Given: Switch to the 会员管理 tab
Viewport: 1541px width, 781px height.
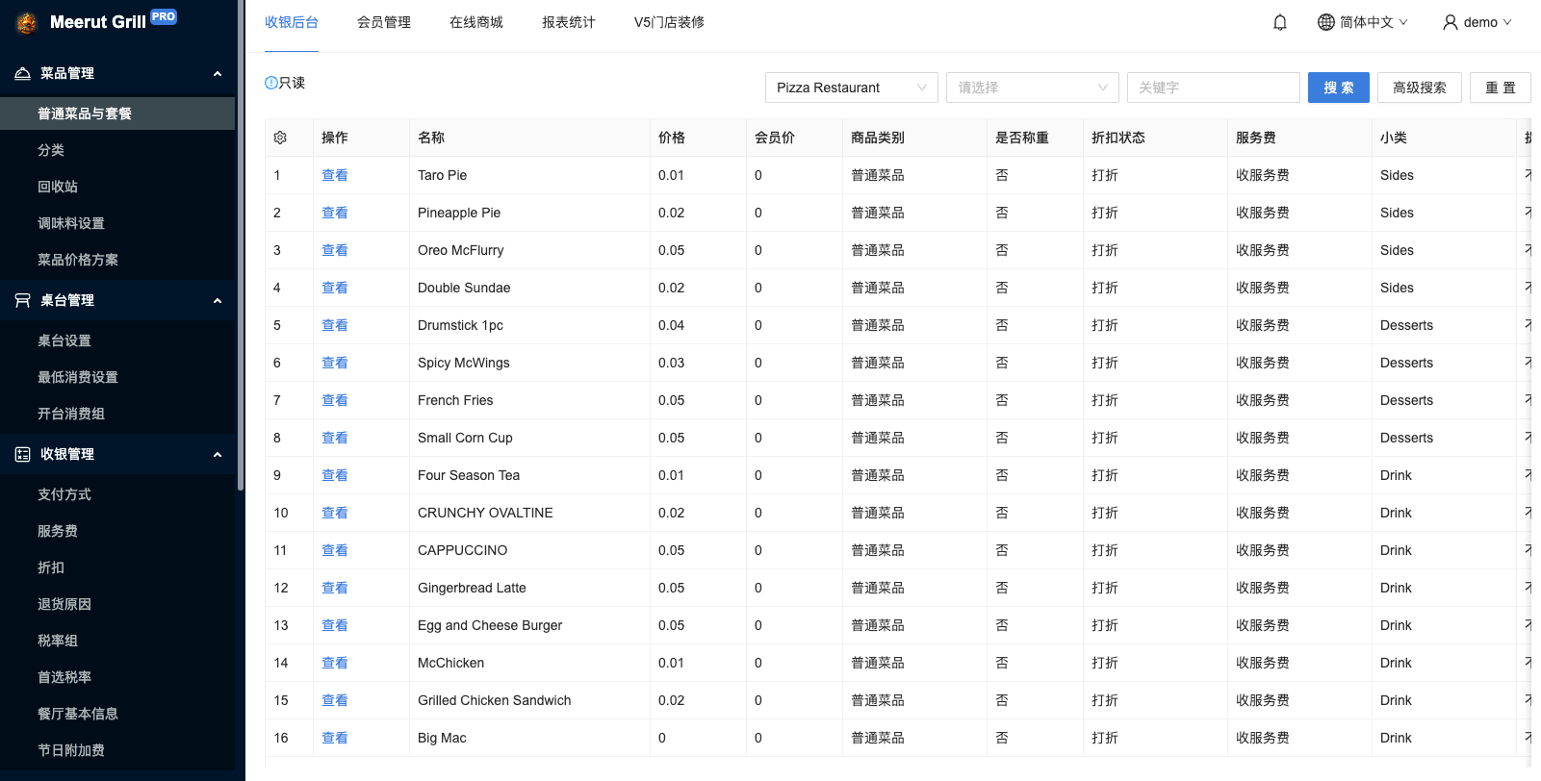Looking at the screenshot, I should click(x=384, y=22).
